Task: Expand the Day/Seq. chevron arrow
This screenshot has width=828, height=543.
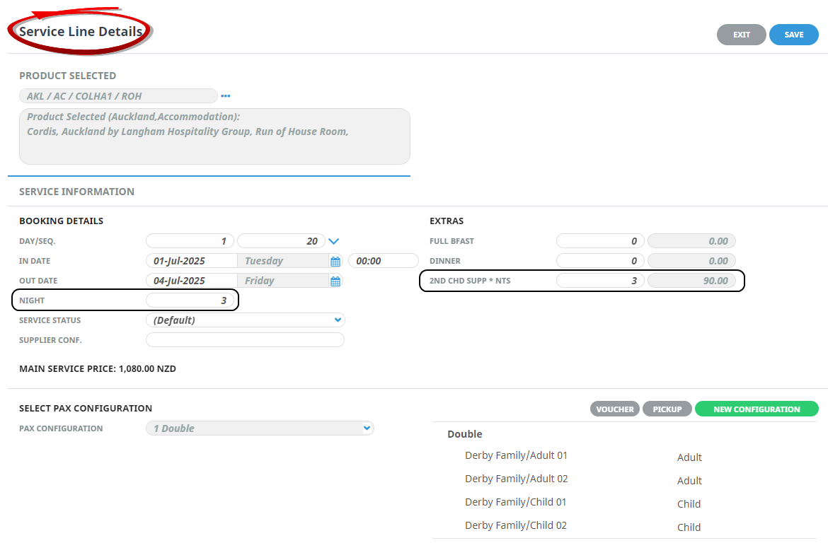Action: pos(335,241)
